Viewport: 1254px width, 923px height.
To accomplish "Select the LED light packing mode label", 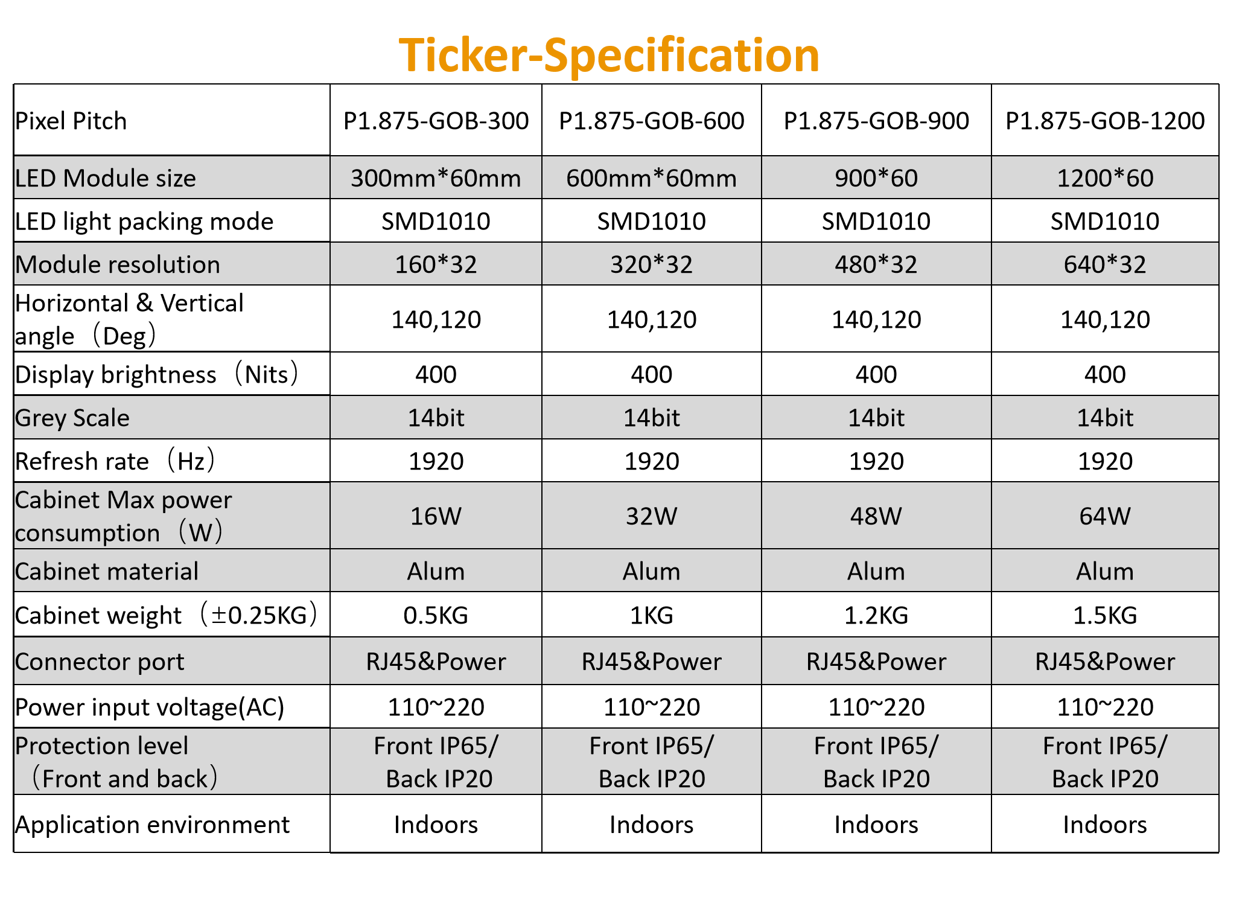I will 144,222.
